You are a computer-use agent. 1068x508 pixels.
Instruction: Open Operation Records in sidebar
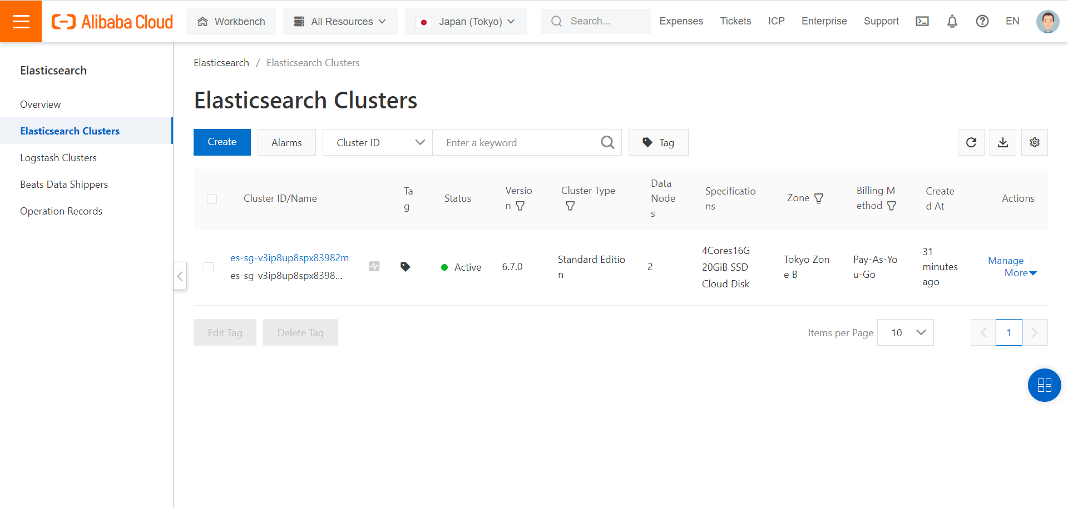tap(86, 211)
